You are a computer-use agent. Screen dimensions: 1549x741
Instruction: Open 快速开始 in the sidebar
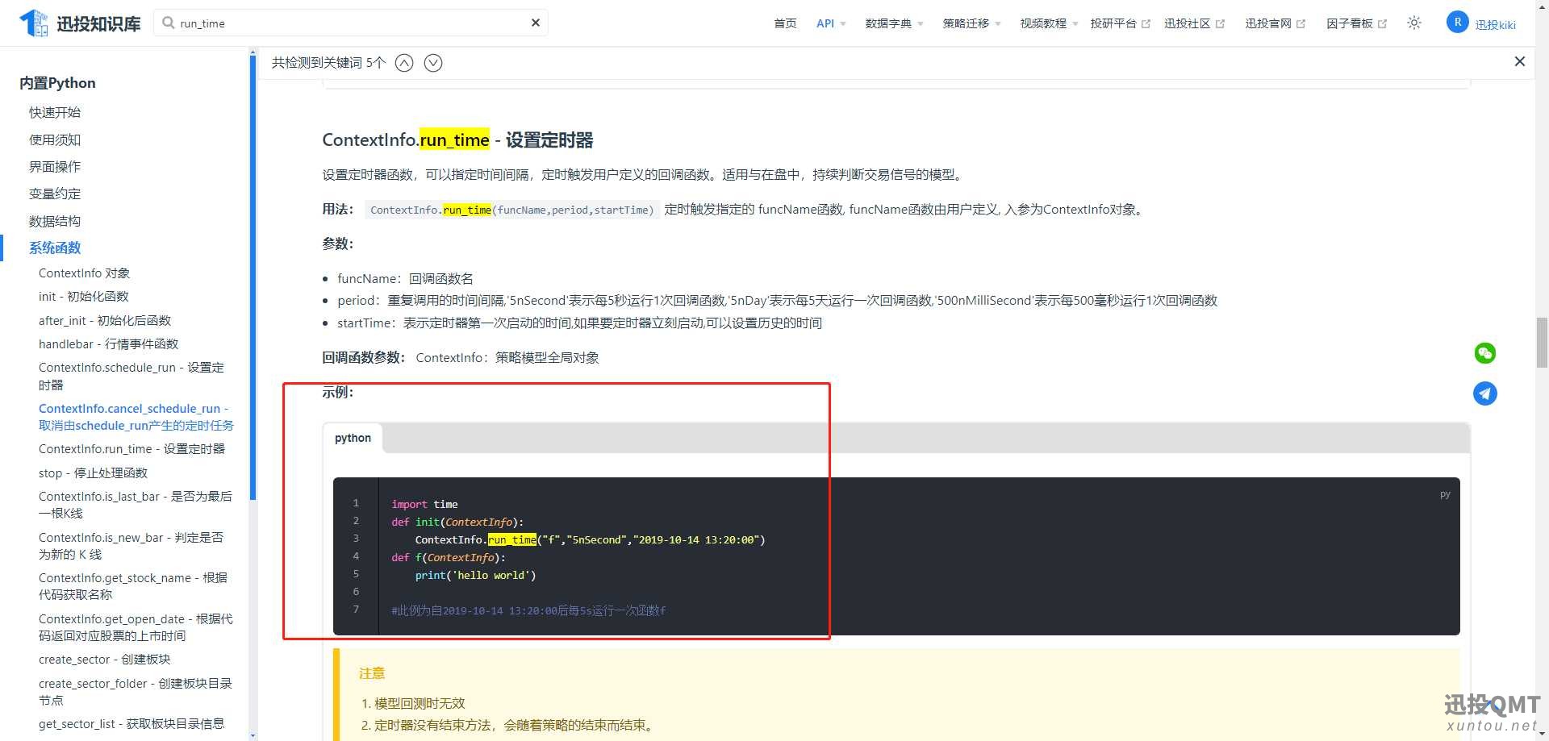pos(55,112)
